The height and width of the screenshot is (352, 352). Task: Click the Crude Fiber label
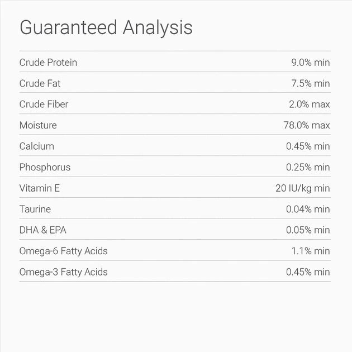coord(44,104)
